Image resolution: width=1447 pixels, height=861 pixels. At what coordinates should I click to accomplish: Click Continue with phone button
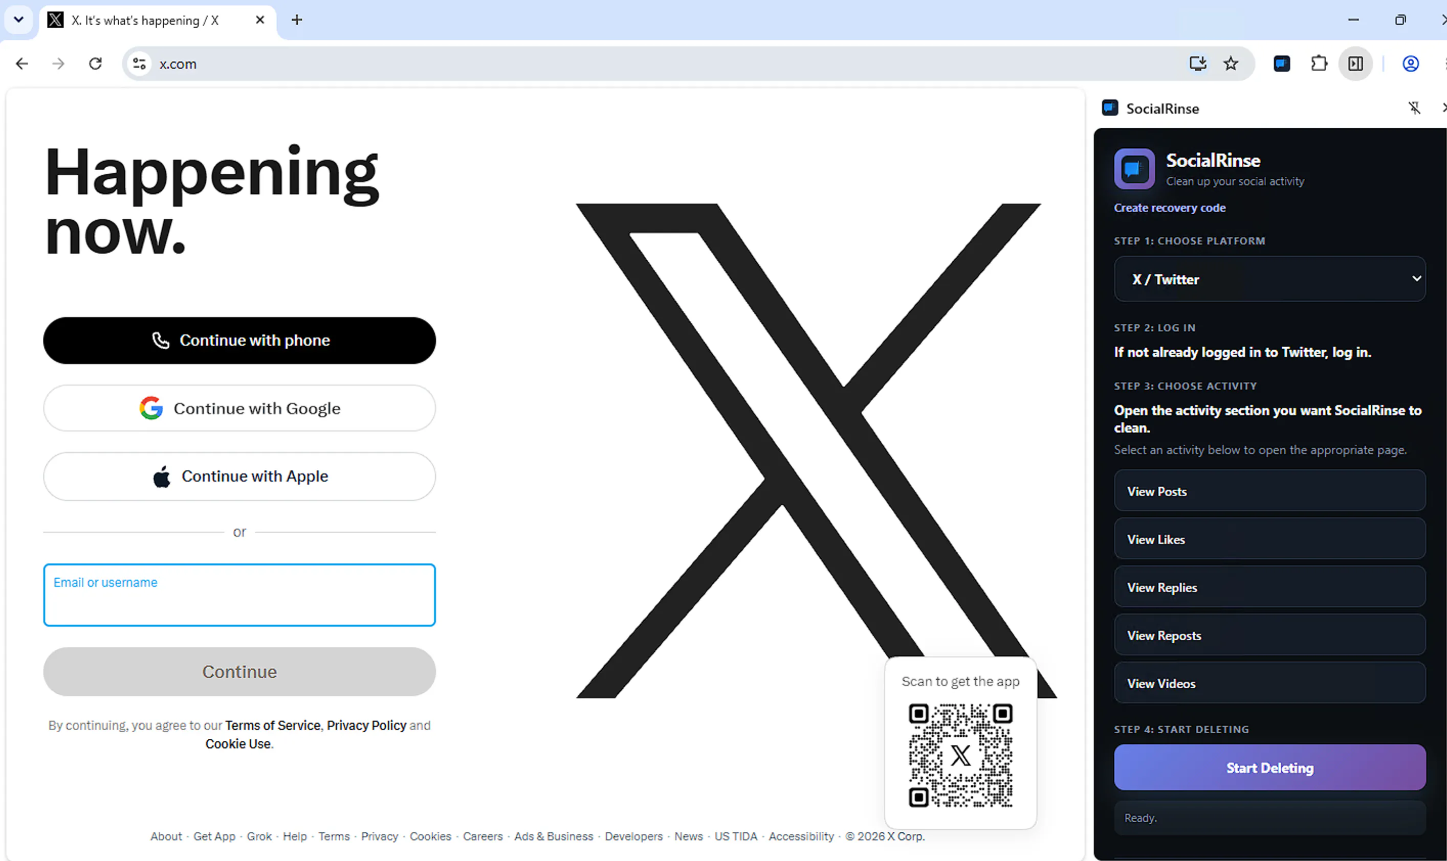coord(239,341)
